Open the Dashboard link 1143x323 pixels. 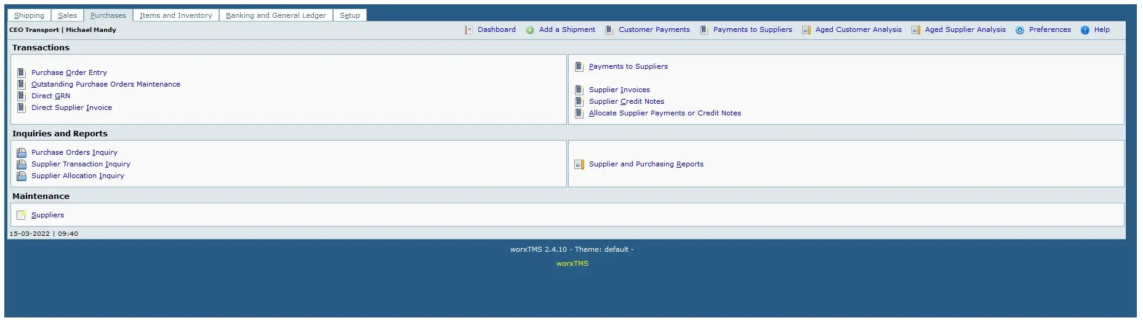(x=497, y=29)
